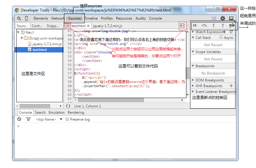
Task: Enable the Async call stack checkbox
Action: (x=221, y=37)
